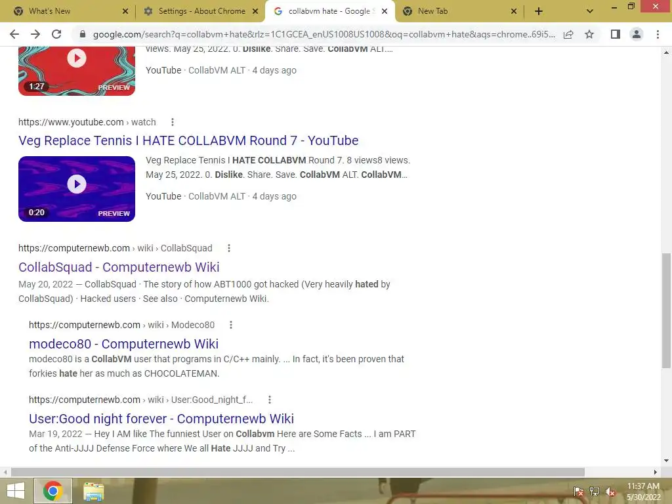Image resolution: width=672 pixels, height=504 pixels.
Task: Click vertical scrollbar down arrow
Action: (x=667, y=461)
